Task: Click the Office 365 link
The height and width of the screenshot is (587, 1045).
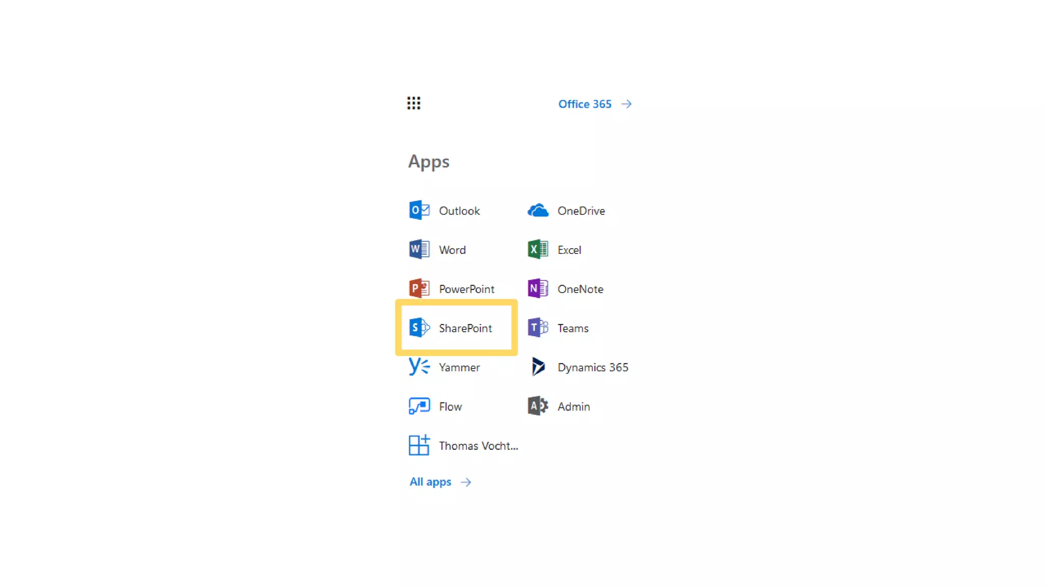Action: coord(585,104)
